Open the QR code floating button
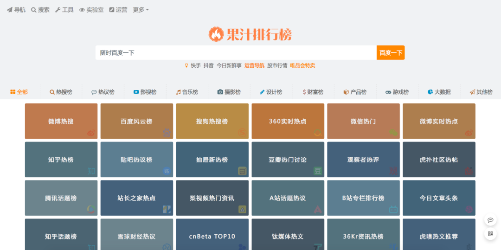501x250 pixels. click(490, 234)
